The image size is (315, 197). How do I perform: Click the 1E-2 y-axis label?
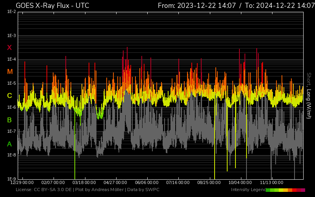tap(11, 12)
